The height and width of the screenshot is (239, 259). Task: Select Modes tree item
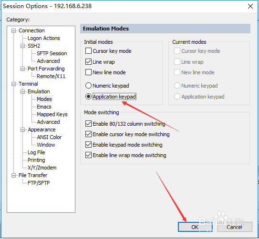click(44, 99)
